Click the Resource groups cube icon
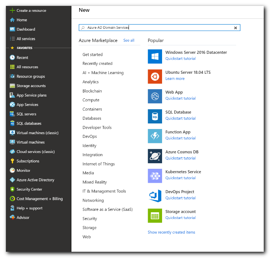The height and width of the screenshot is (258, 270). click(12, 76)
